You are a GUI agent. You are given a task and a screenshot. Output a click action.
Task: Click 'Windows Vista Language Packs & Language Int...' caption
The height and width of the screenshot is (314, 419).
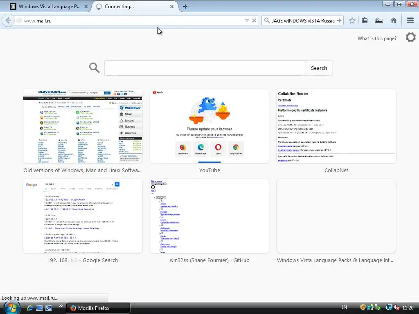coord(335,260)
